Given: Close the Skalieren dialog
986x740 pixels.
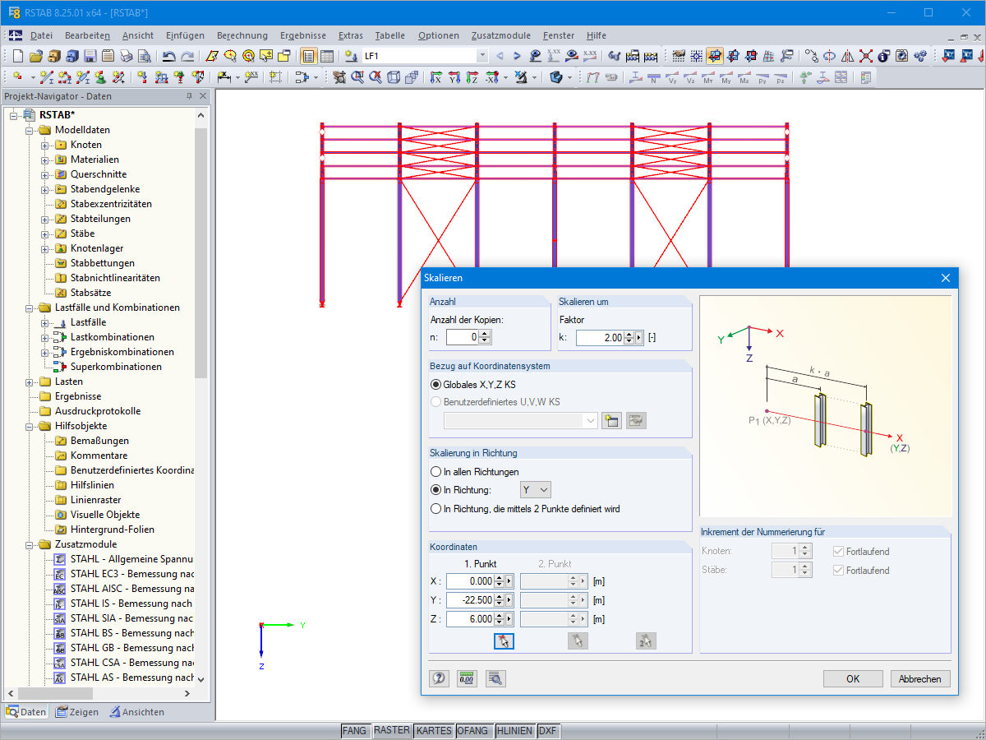Looking at the screenshot, I should tap(946, 279).
